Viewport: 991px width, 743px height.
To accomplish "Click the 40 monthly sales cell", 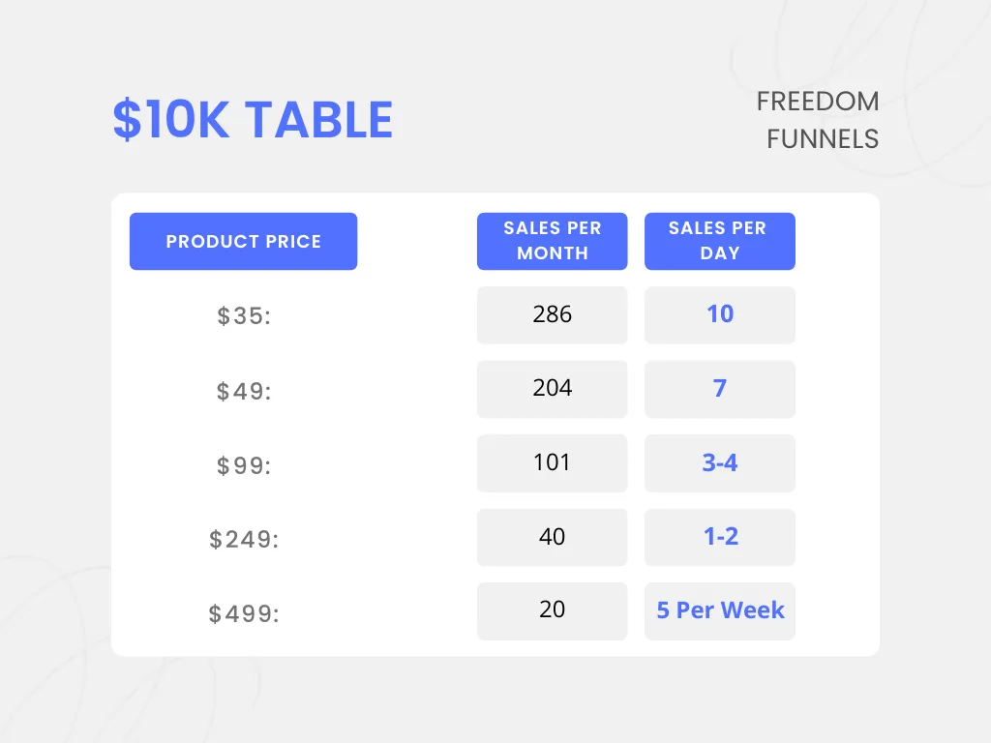I will pyautogui.click(x=552, y=537).
